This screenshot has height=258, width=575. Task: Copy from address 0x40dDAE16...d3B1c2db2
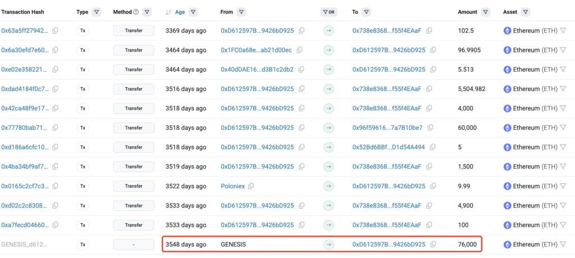pyautogui.click(x=301, y=69)
